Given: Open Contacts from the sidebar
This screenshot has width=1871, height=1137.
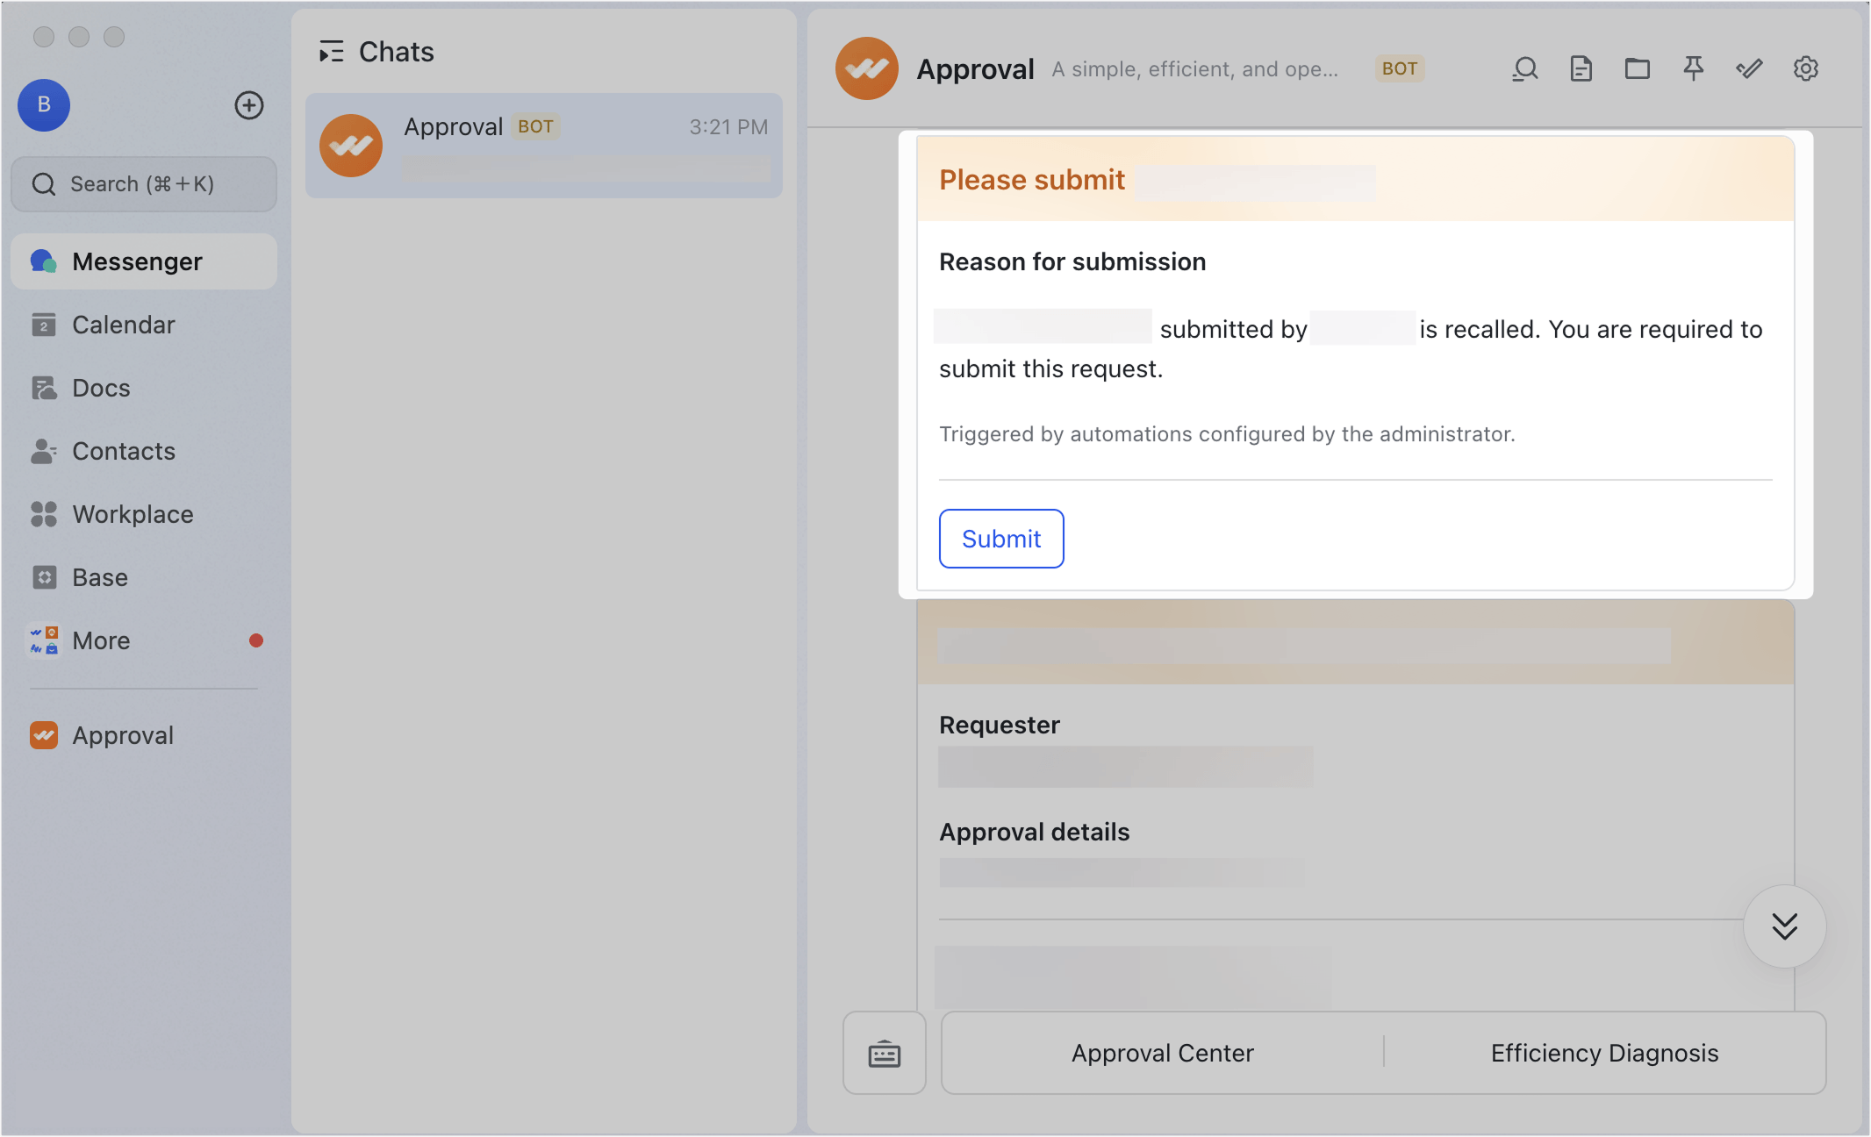Looking at the screenshot, I should (123, 451).
